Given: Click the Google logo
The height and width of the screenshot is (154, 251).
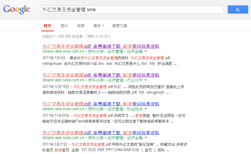Looking at the screenshot, I should coord(17,9).
